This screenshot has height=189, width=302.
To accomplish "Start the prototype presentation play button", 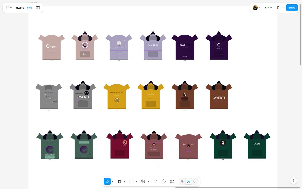I will [x=279, y=8].
